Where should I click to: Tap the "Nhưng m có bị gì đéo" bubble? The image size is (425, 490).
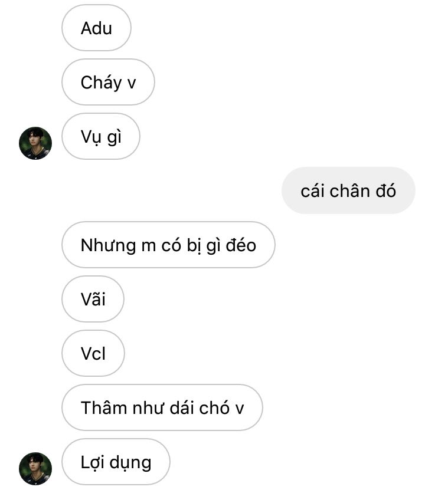coord(168,245)
